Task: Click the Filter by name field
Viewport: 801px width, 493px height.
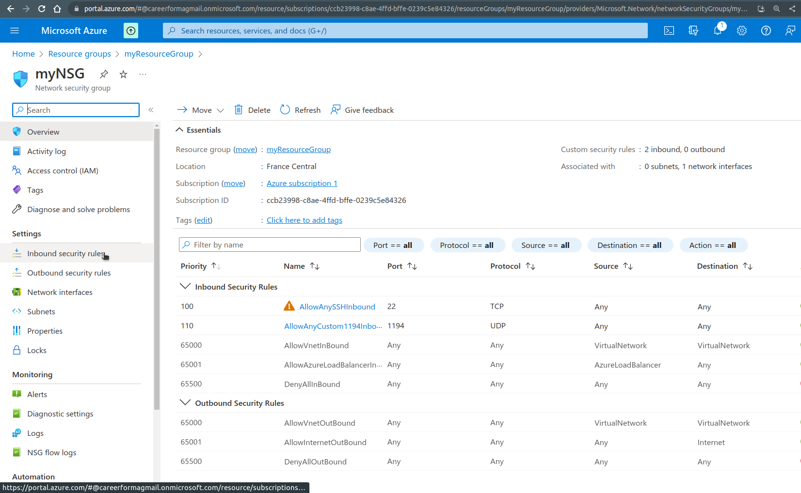Action: pyautogui.click(x=270, y=245)
